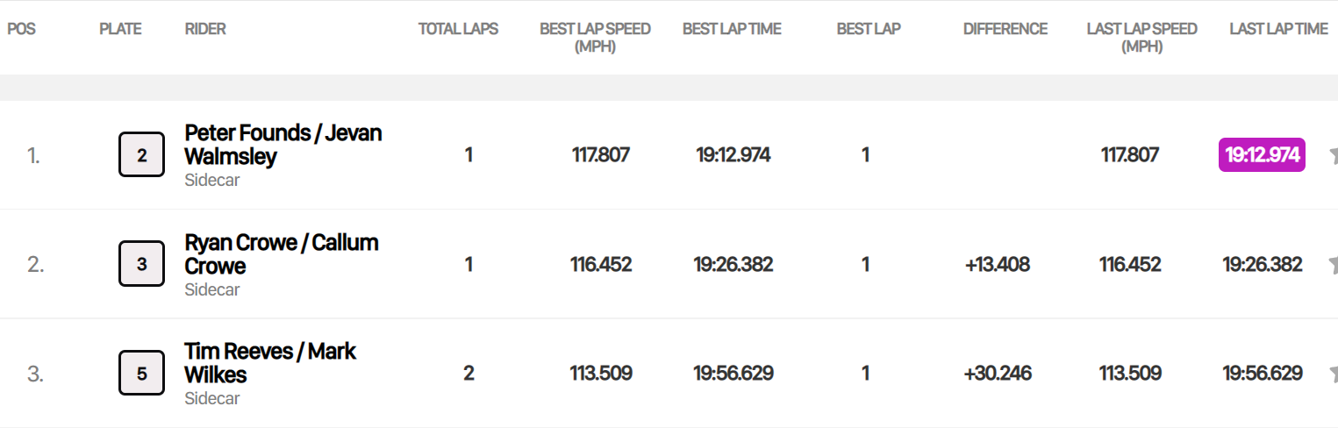Click plate number 5 badge
This screenshot has height=442, width=1338.
(141, 374)
